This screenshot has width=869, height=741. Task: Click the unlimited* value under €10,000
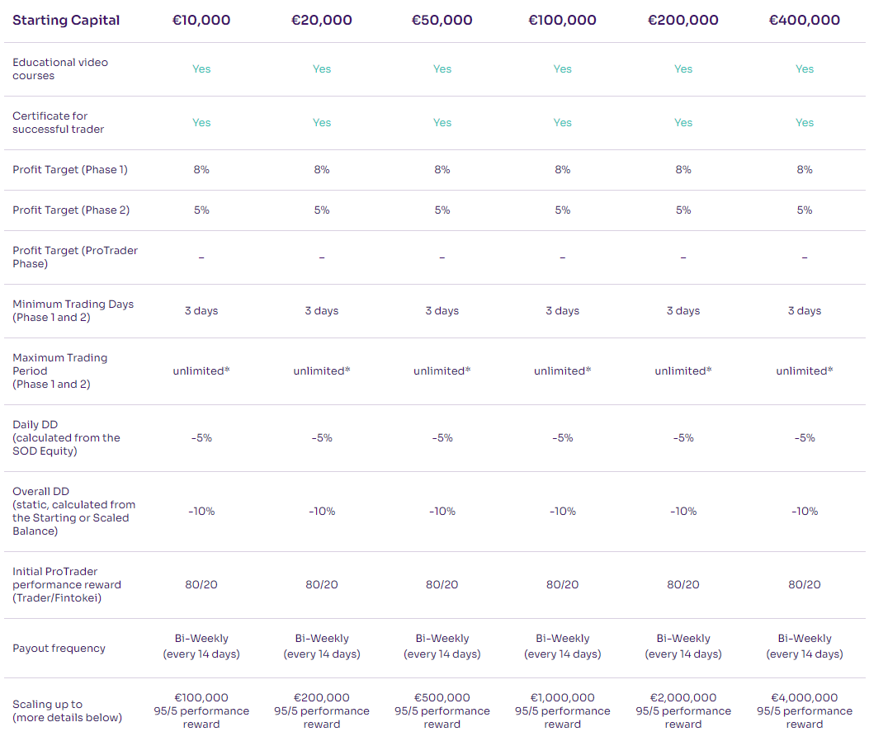[x=201, y=370]
